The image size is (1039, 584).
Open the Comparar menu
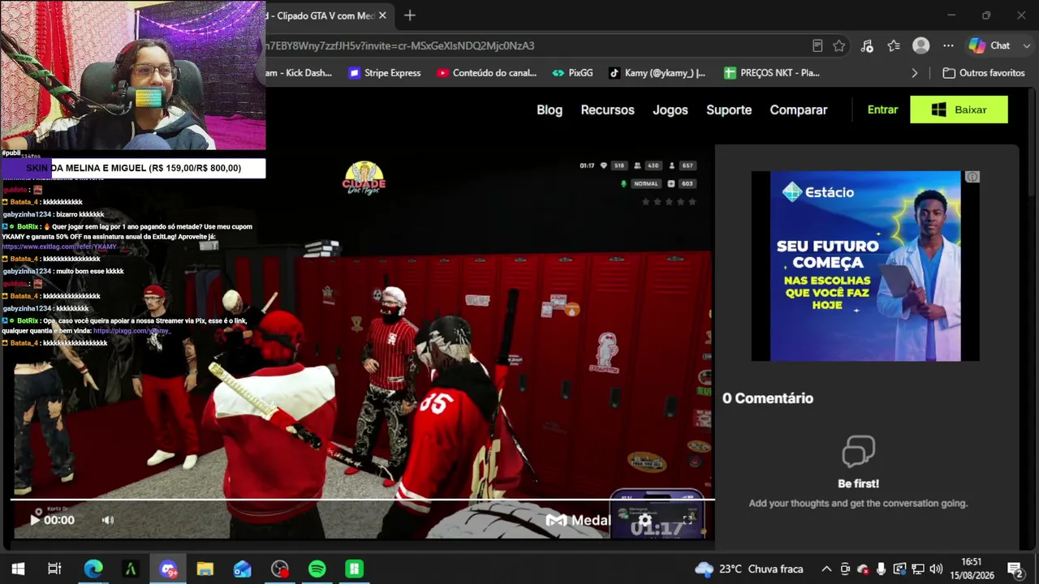(x=799, y=109)
